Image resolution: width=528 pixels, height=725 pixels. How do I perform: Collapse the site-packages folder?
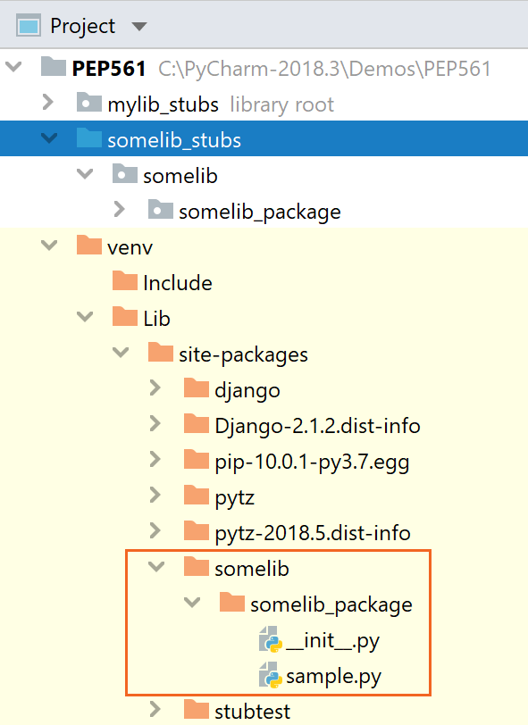(120, 353)
